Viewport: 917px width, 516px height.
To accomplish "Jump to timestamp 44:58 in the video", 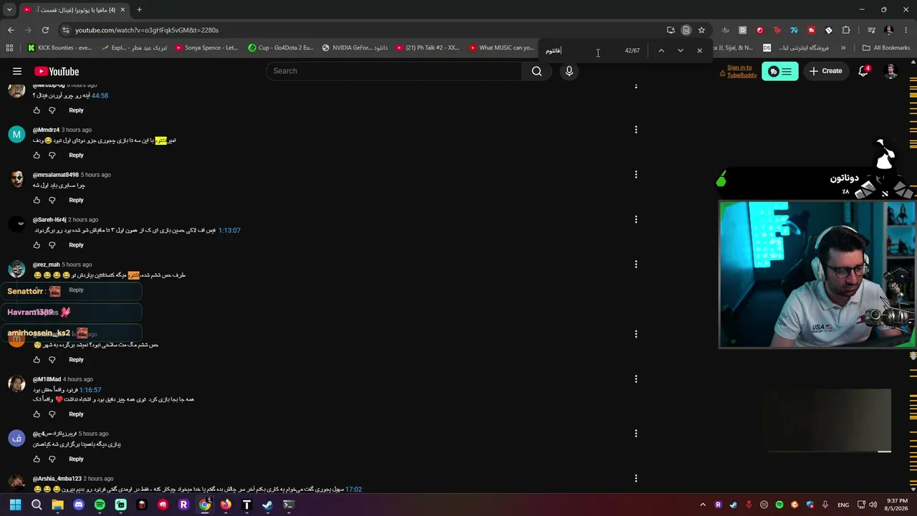I will pos(100,95).
